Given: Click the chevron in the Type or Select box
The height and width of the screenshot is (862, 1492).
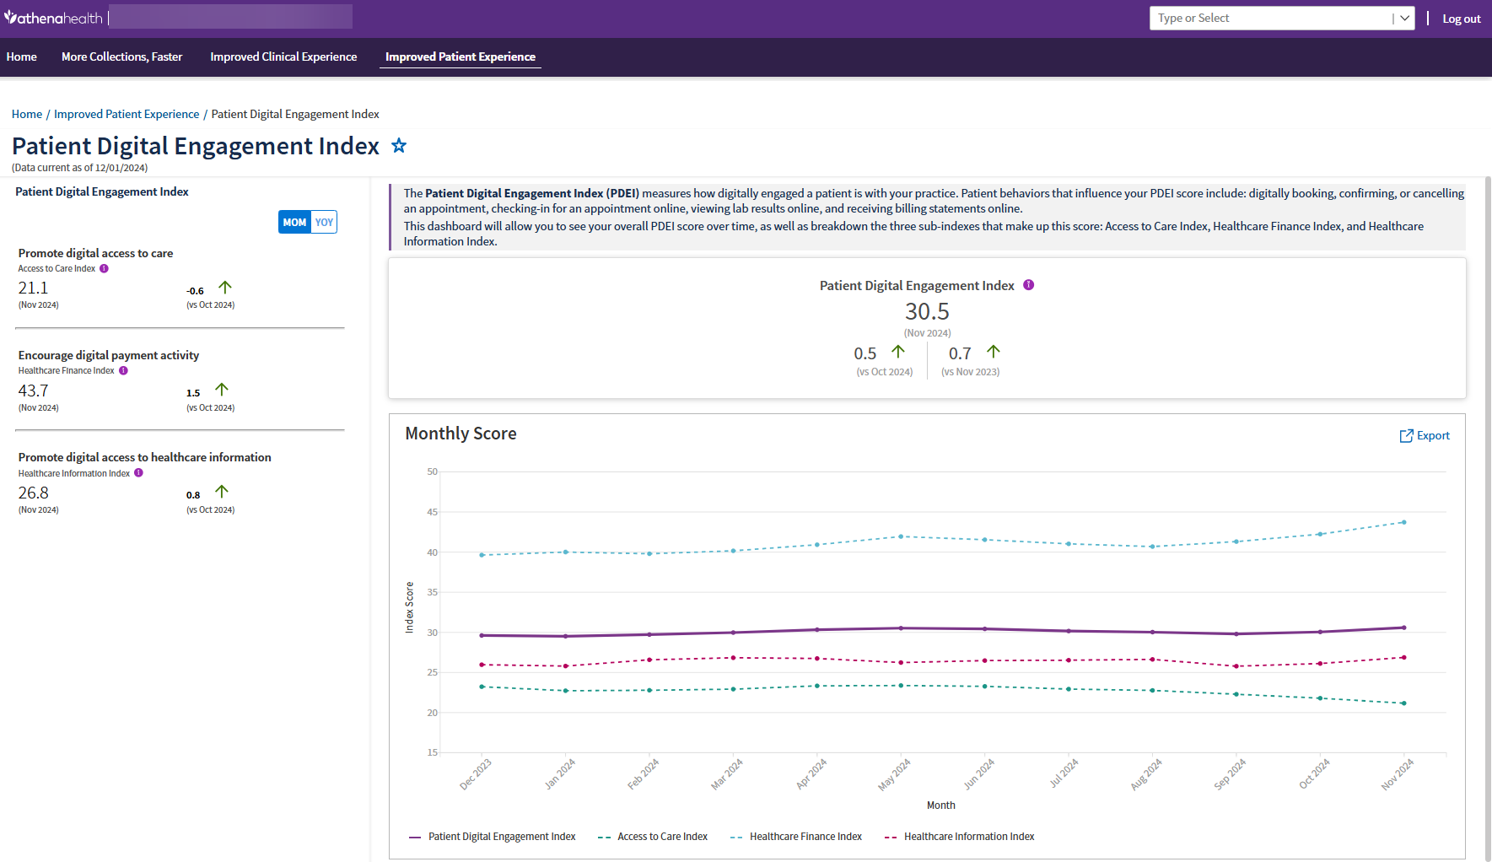Looking at the screenshot, I should coord(1403,18).
